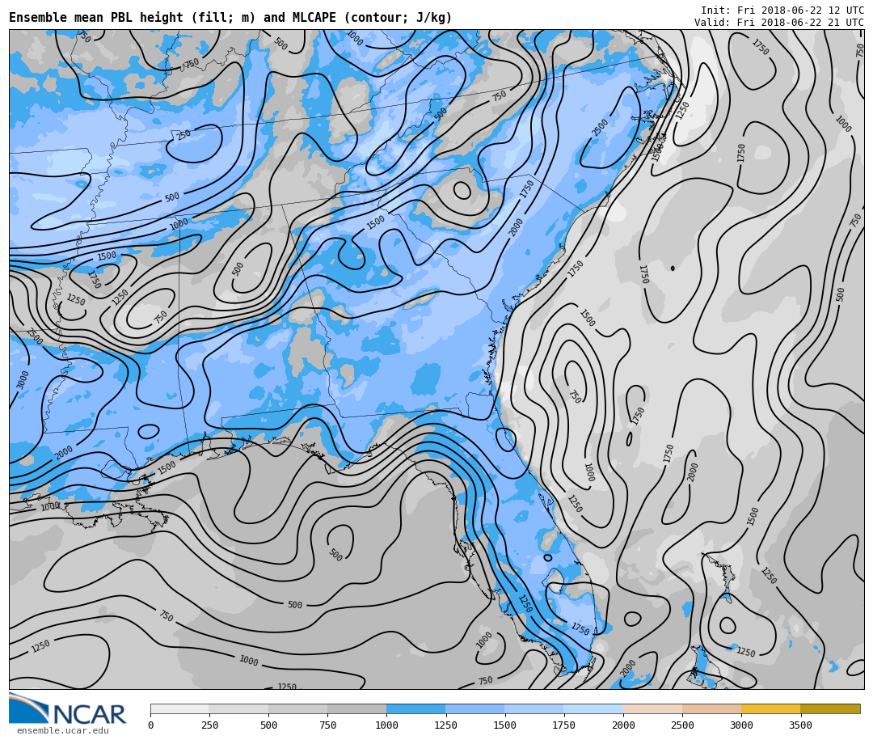Screen dimensions: 873x740
Task: Click the '3000' contour label on the map
Action: (x=23, y=379)
